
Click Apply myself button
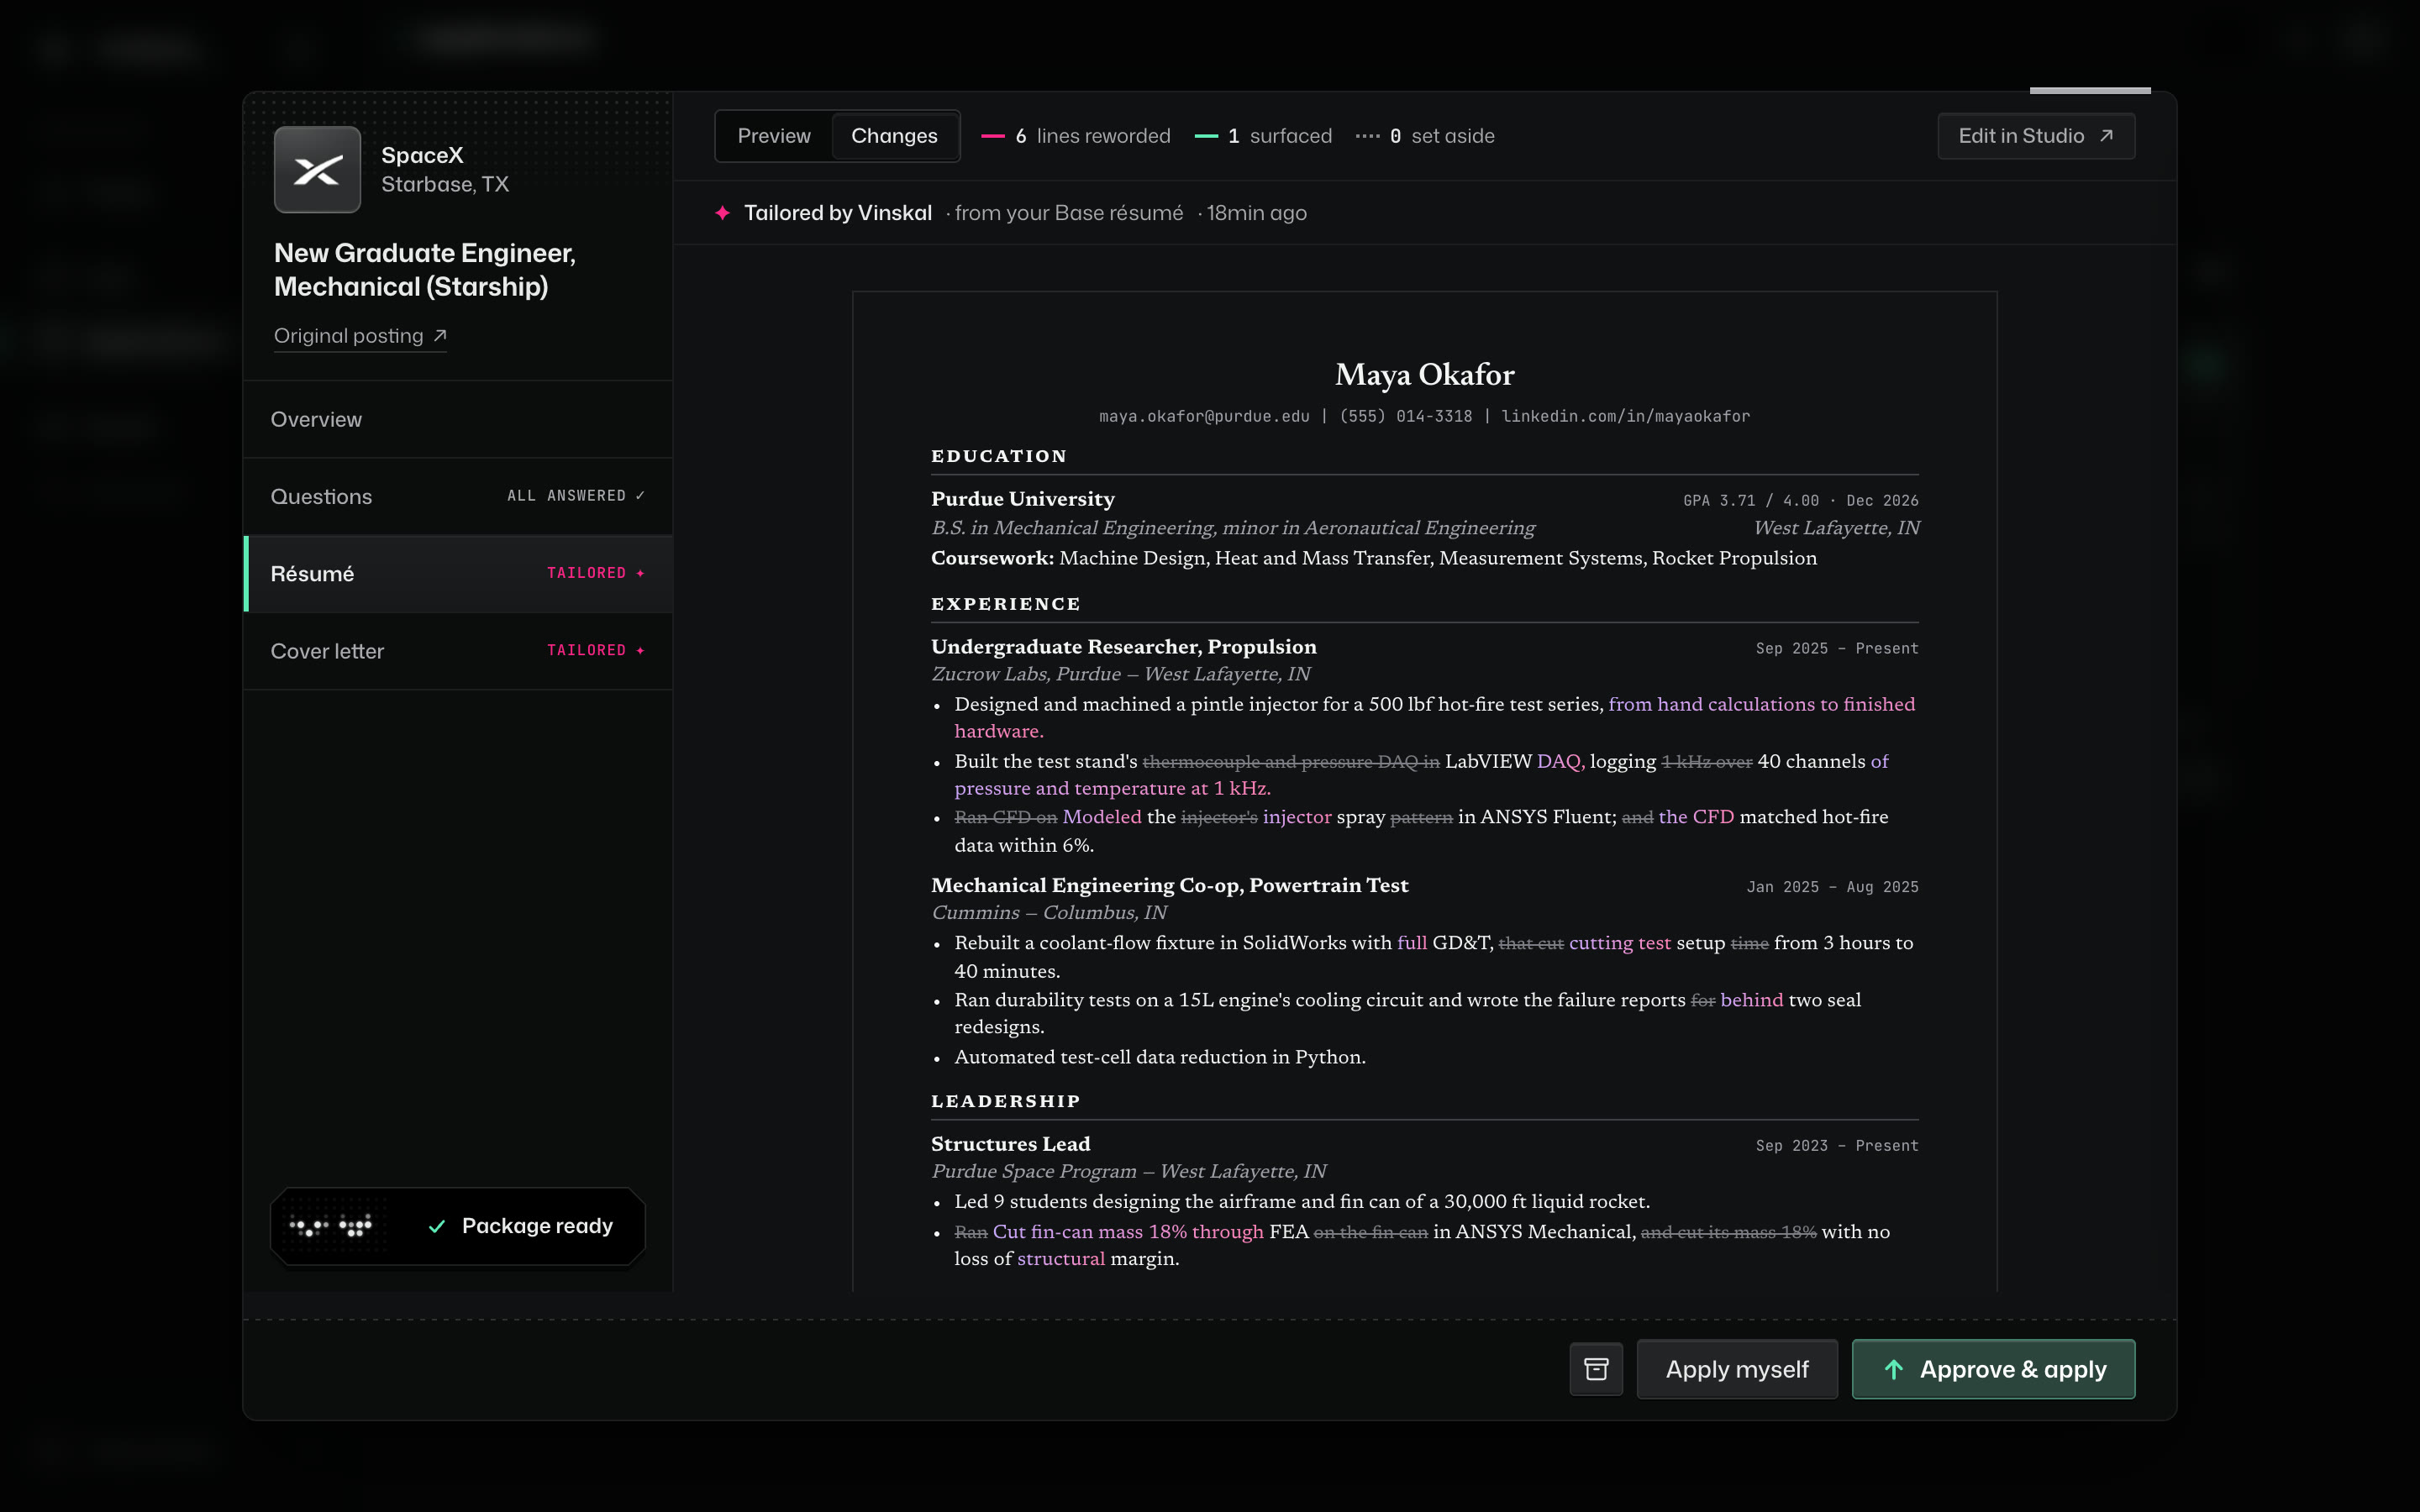[1737, 1369]
